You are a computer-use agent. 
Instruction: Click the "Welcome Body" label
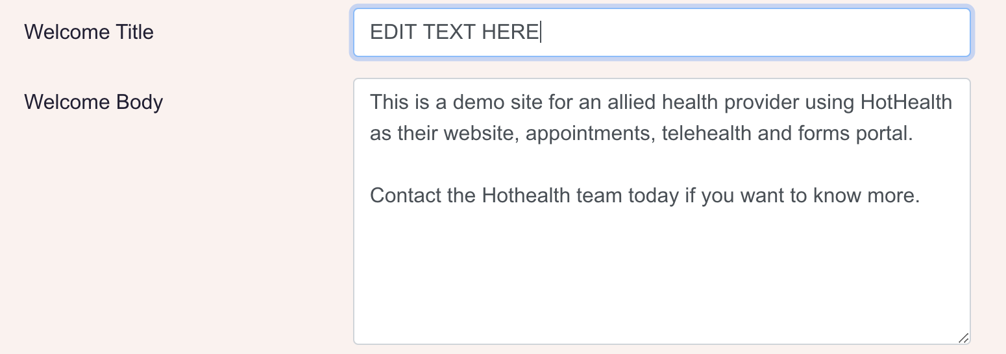tap(93, 102)
